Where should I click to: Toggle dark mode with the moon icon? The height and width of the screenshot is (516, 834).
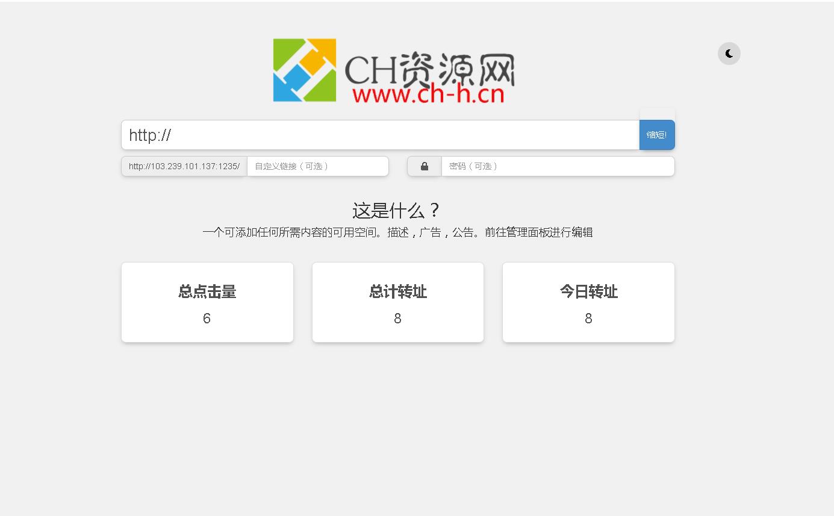(729, 54)
